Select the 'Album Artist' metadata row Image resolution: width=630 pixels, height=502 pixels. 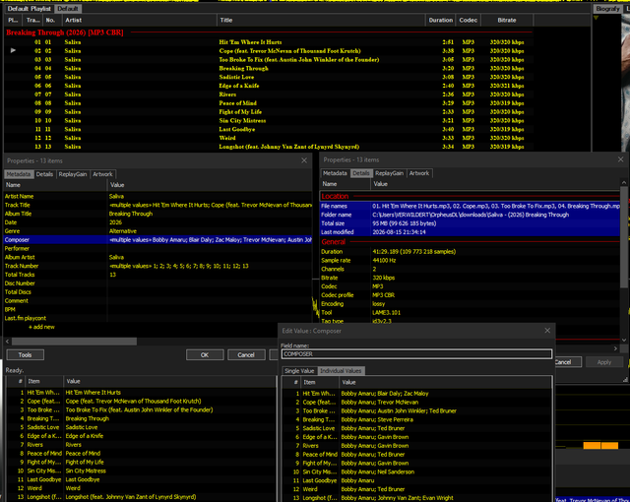coord(157,257)
